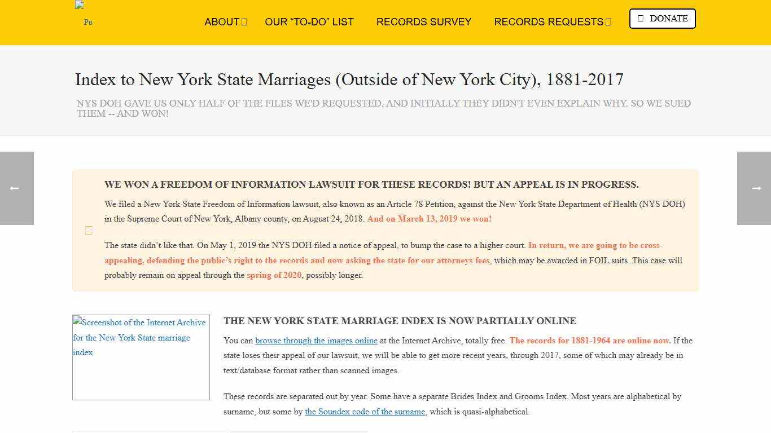Open the "browse through the images online" link
The width and height of the screenshot is (771, 433).
click(317, 341)
